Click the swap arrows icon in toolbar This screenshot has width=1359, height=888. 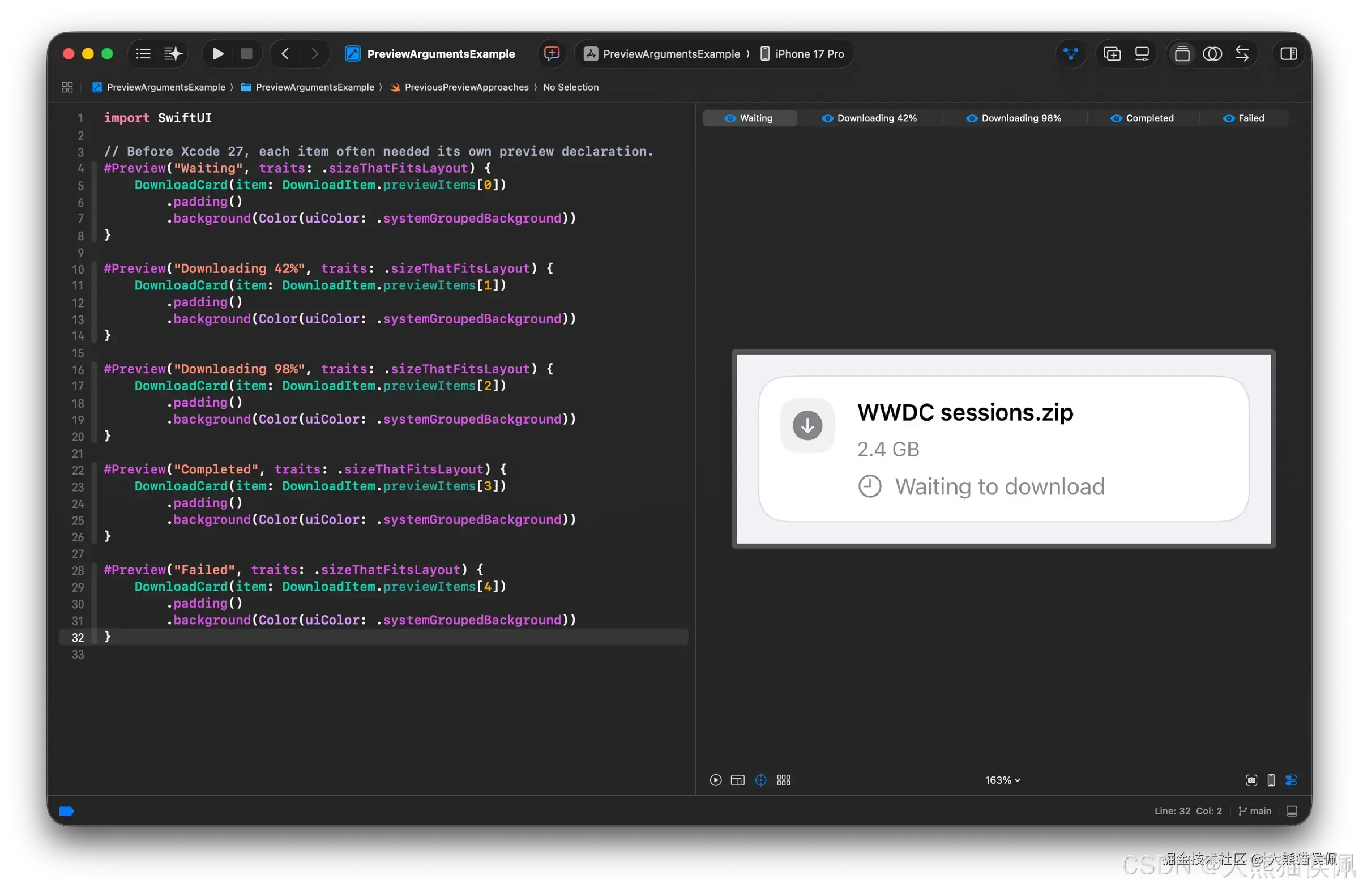1242,54
